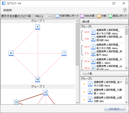The height and width of the screenshot is (113, 129).
Task: Select link count row 佐々木小次郎.docx with 2 links
Action: (103, 84)
